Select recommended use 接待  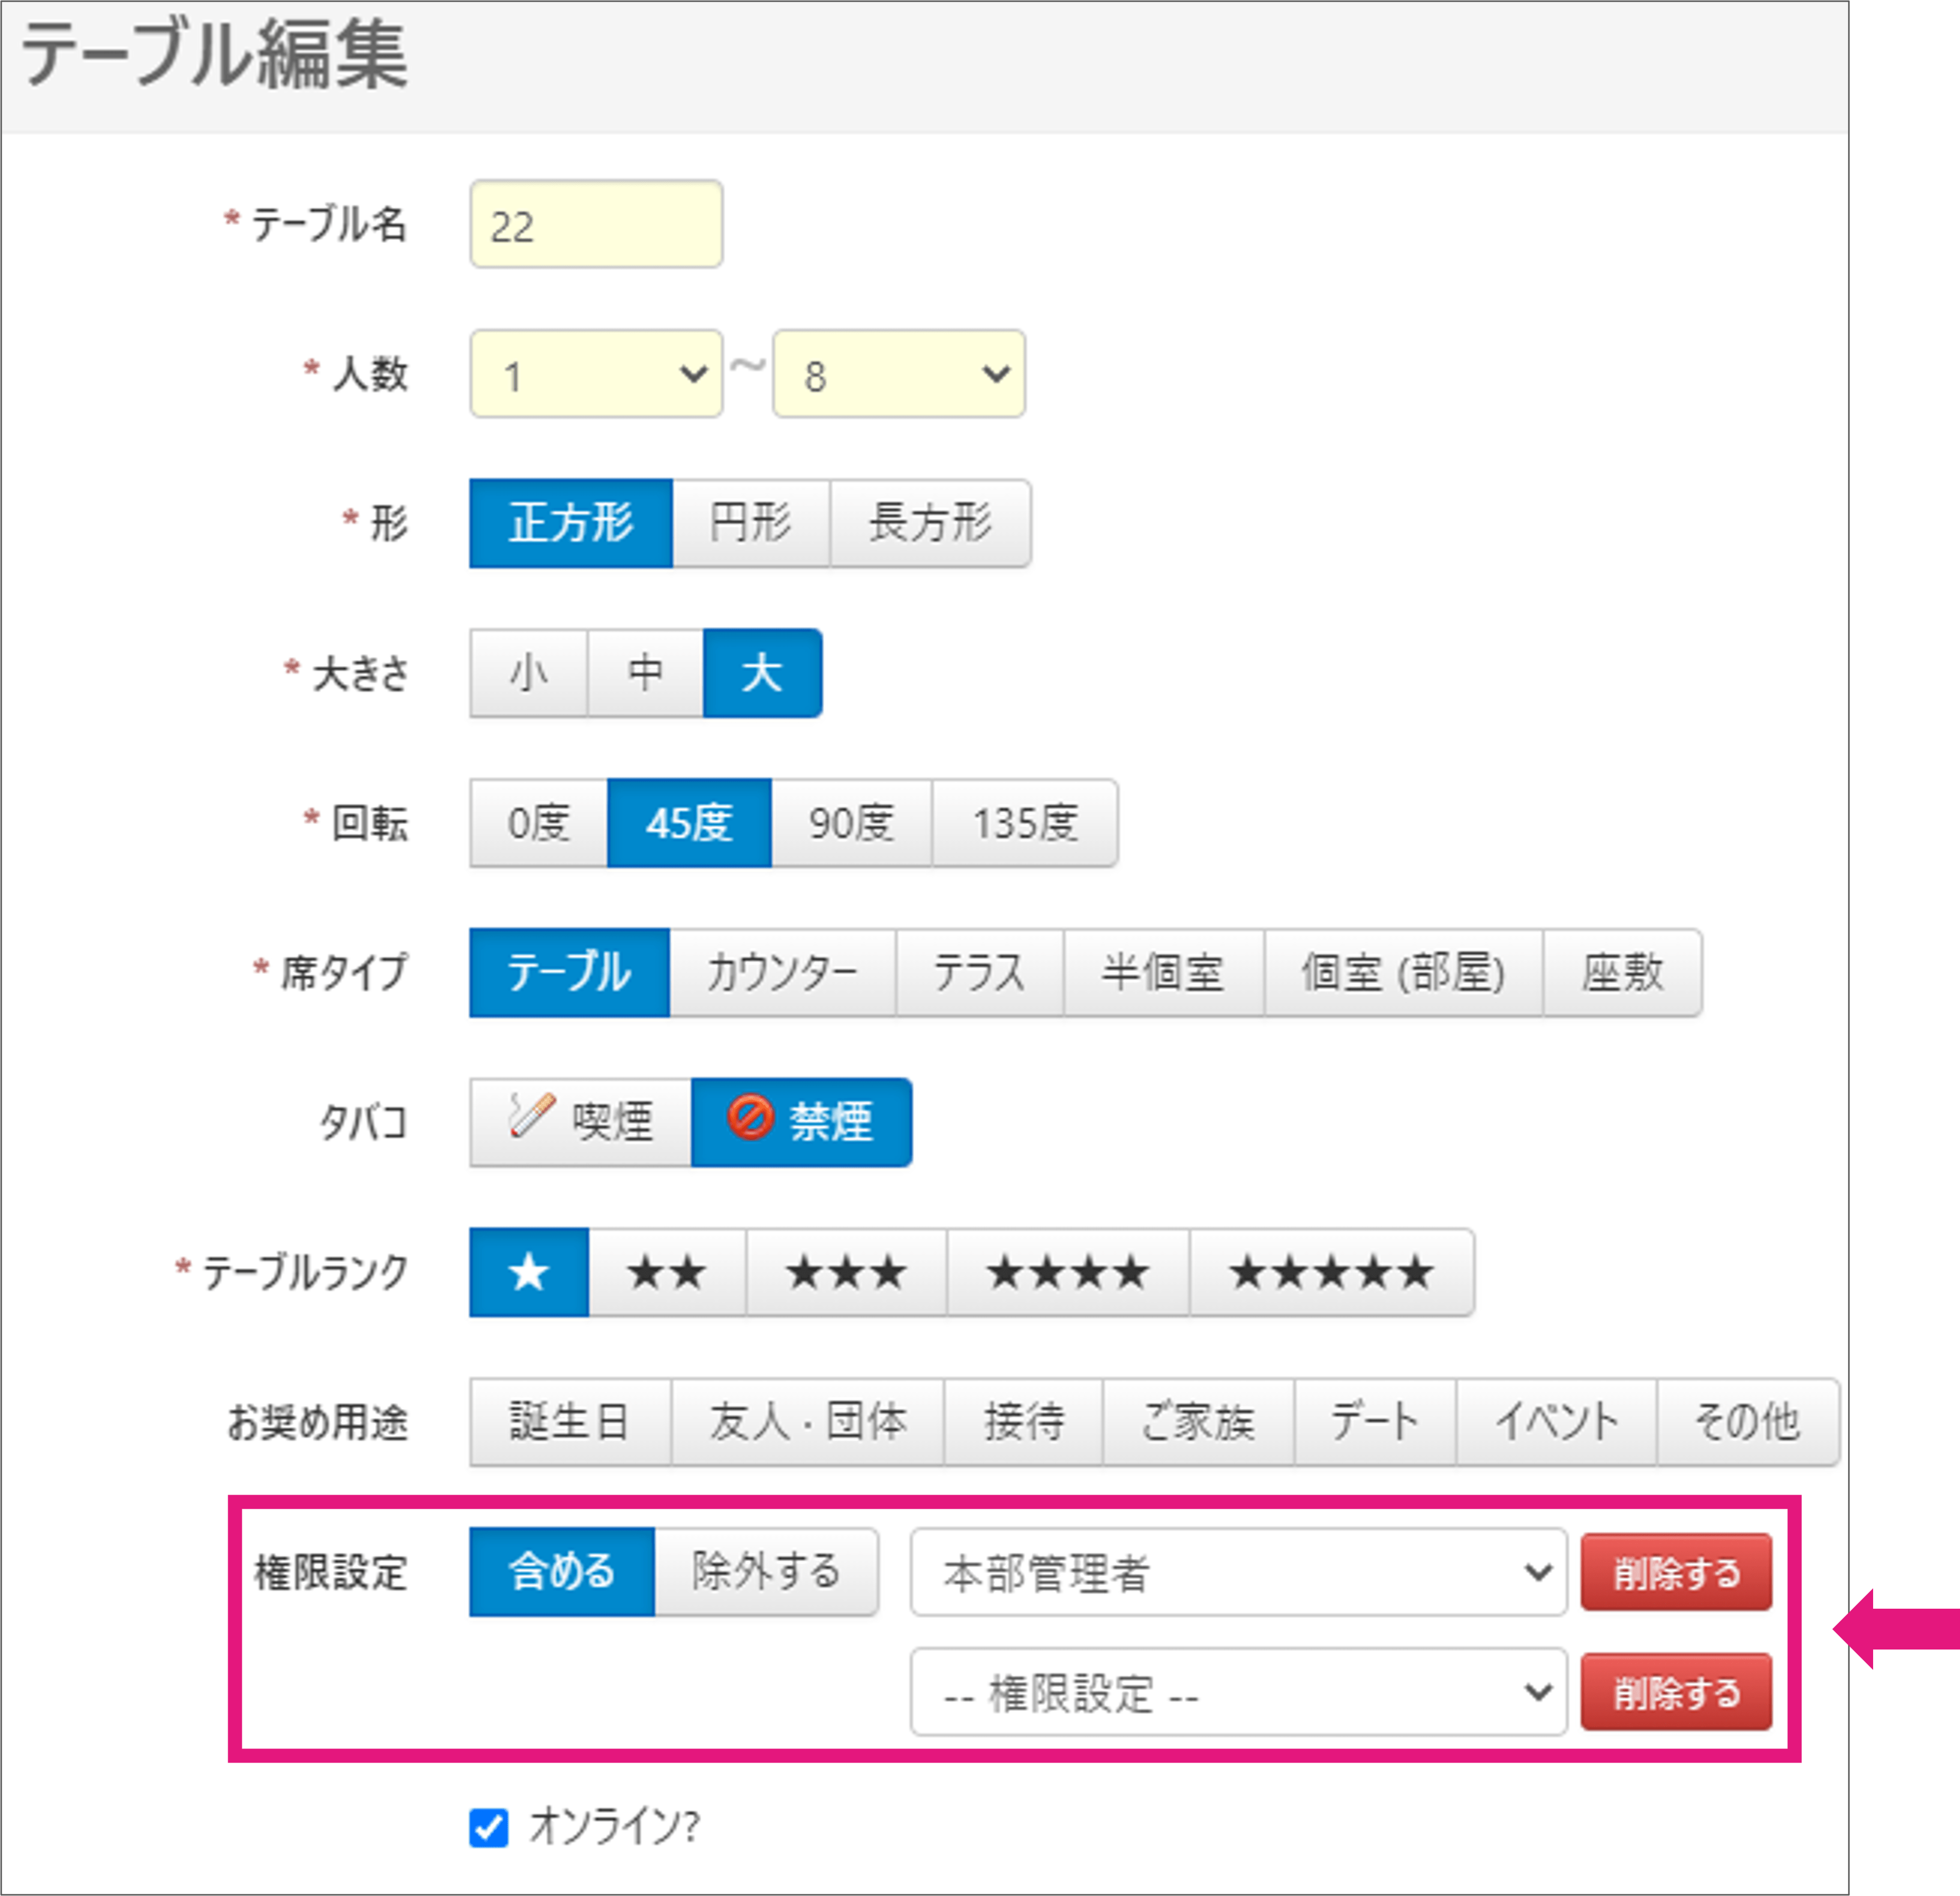(1024, 1422)
